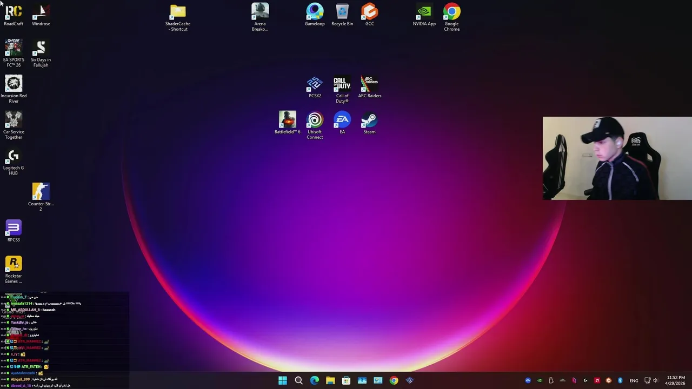The width and height of the screenshot is (692, 389).
Task: Open the network status tray icon
Action: click(x=648, y=380)
